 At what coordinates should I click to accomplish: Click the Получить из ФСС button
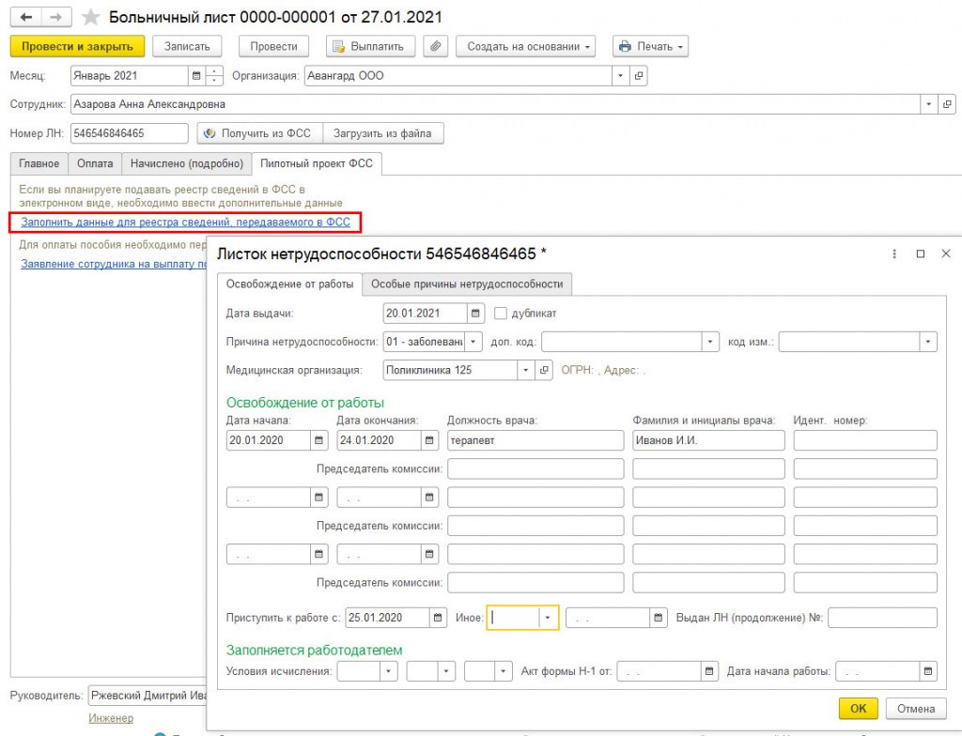pos(259,133)
